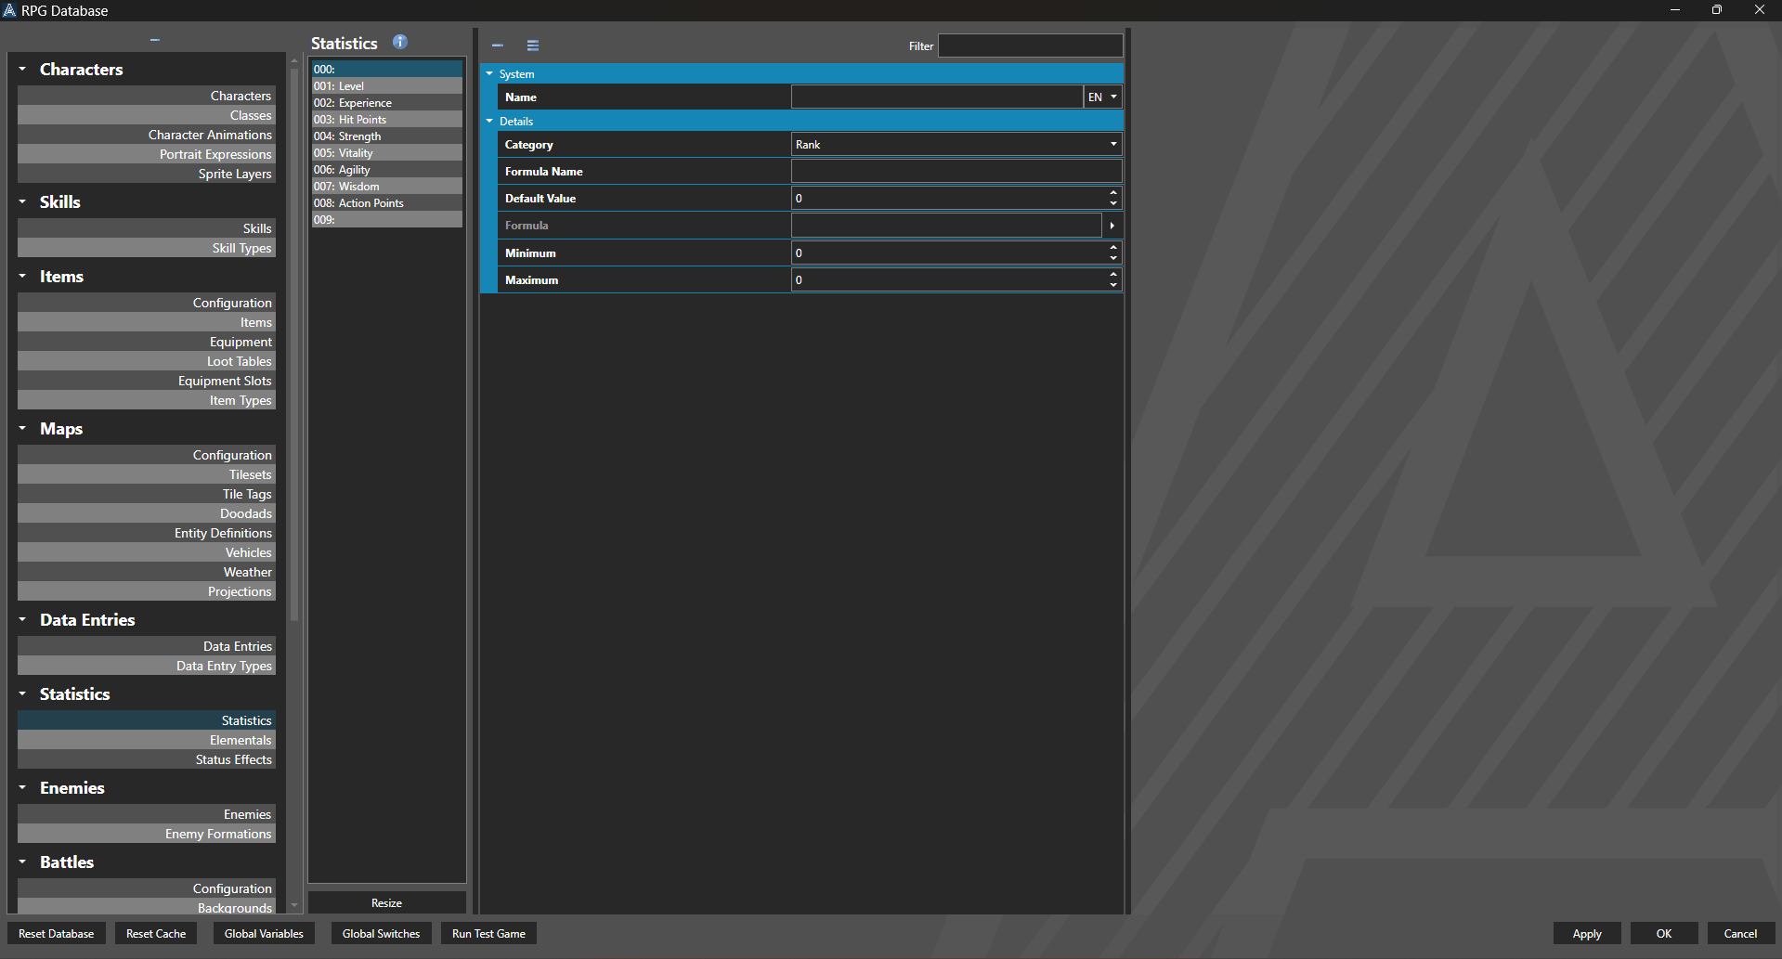The height and width of the screenshot is (959, 1782).
Task: Collapse the Maps section in sidebar
Action: coord(21,428)
